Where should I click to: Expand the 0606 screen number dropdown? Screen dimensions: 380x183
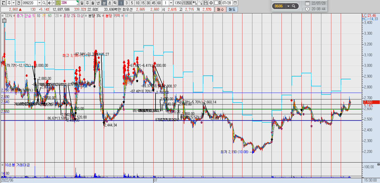point(288,6)
